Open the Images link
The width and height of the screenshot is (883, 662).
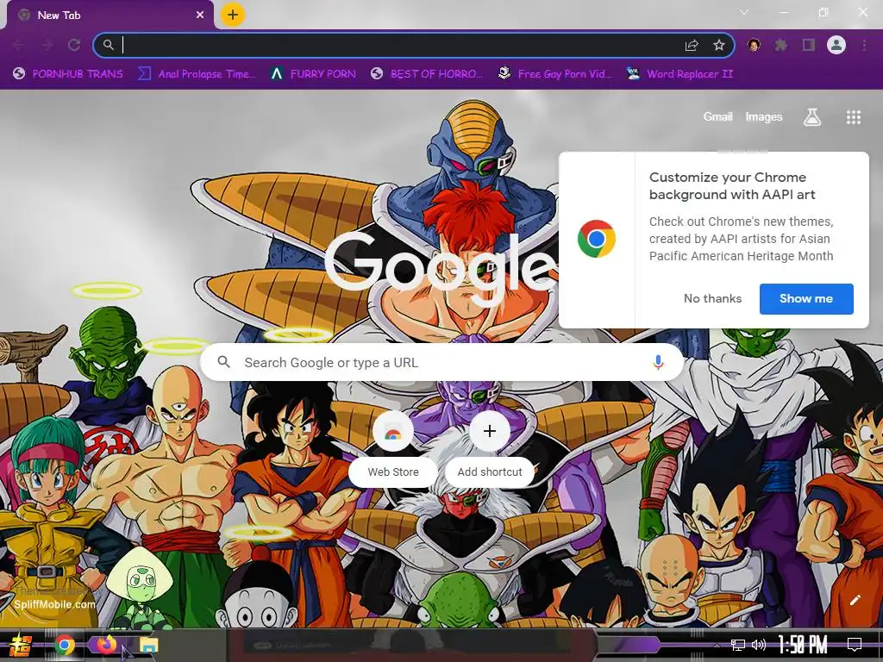tap(764, 117)
